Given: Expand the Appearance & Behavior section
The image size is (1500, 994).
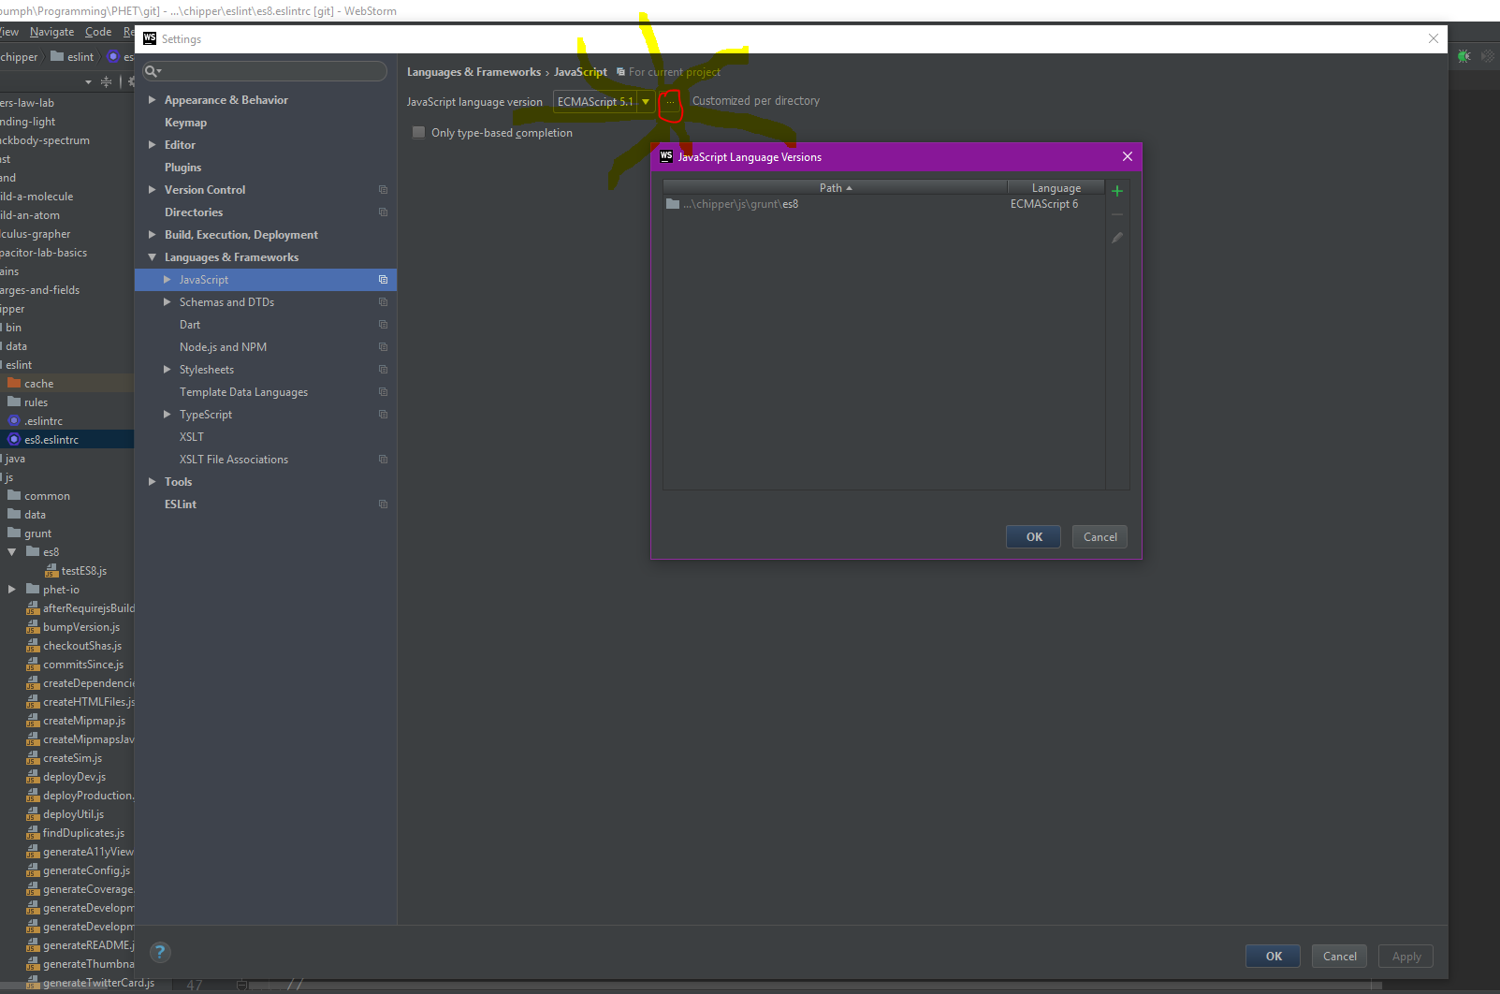Looking at the screenshot, I should (x=153, y=99).
